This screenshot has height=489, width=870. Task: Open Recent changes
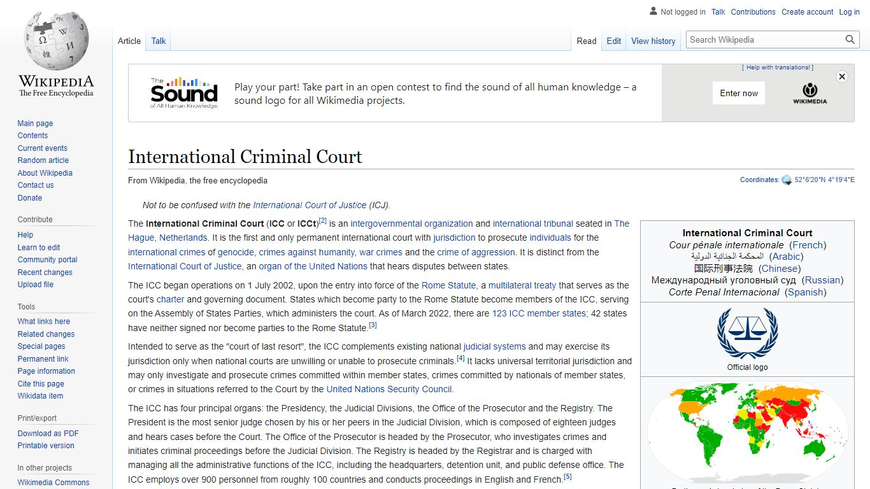pyautogui.click(x=45, y=273)
